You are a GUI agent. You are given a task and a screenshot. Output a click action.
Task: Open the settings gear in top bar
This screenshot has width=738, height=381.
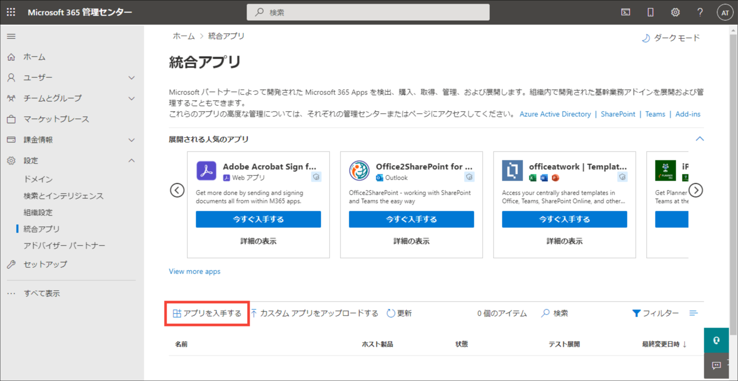pos(675,12)
